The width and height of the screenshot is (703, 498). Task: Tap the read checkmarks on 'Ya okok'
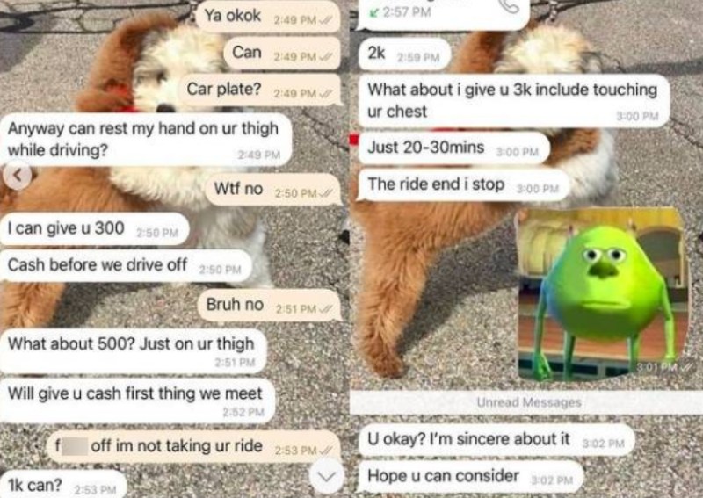click(325, 20)
